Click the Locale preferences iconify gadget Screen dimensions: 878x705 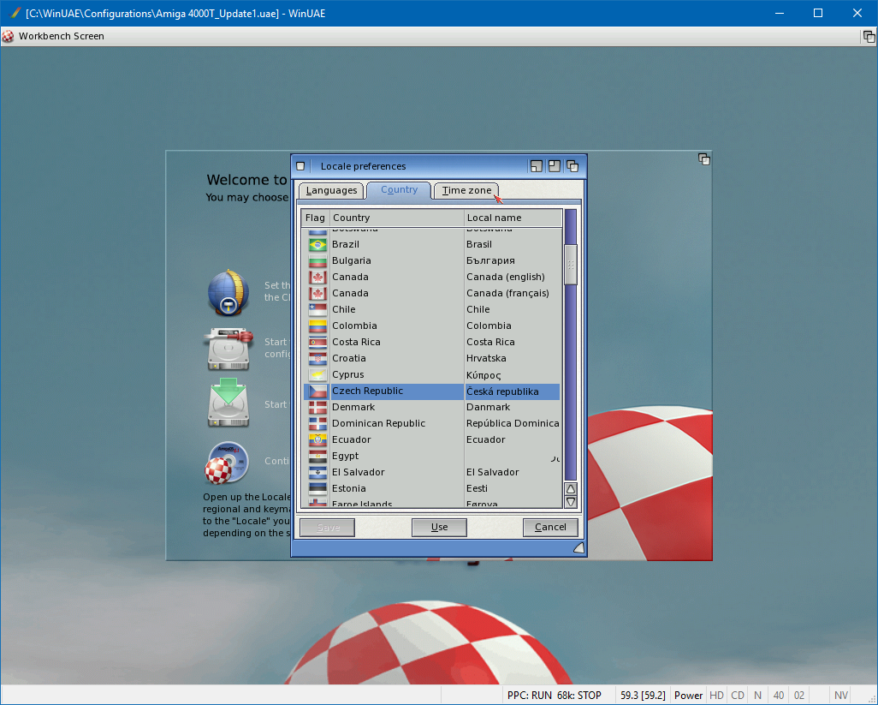pos(537,166)
